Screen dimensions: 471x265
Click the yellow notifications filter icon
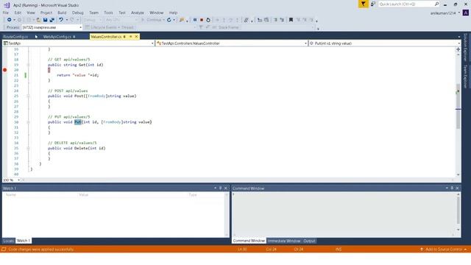[363, 4]
